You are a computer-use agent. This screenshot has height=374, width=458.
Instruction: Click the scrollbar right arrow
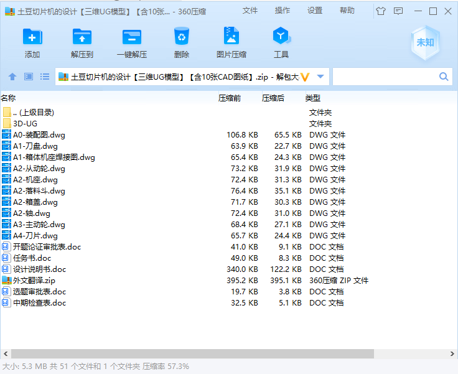(452, 353)
